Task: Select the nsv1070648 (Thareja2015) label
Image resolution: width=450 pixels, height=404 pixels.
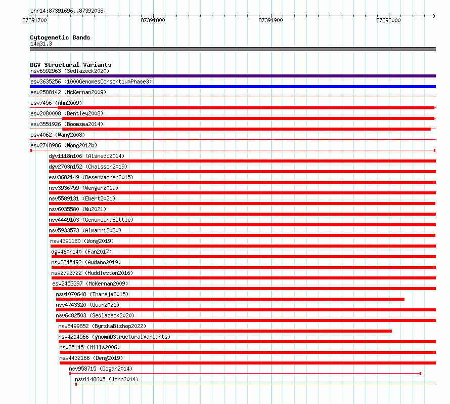Action: pos(92,294)
